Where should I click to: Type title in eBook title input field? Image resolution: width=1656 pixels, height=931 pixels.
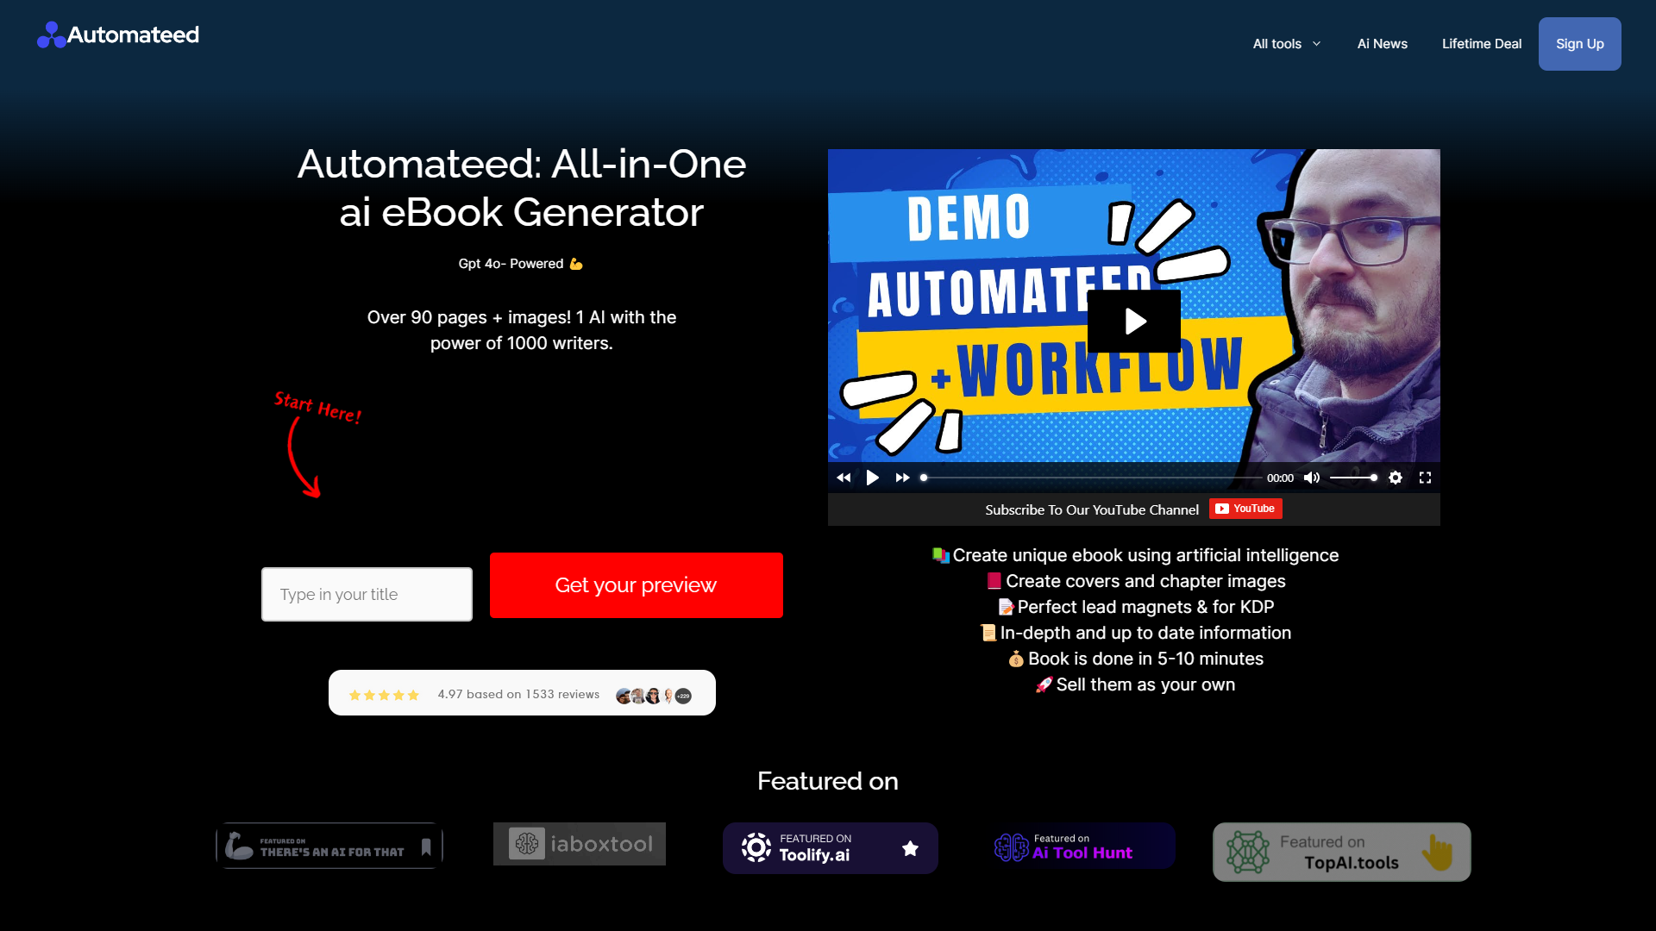pyautogui.click(x=367, y=593)
